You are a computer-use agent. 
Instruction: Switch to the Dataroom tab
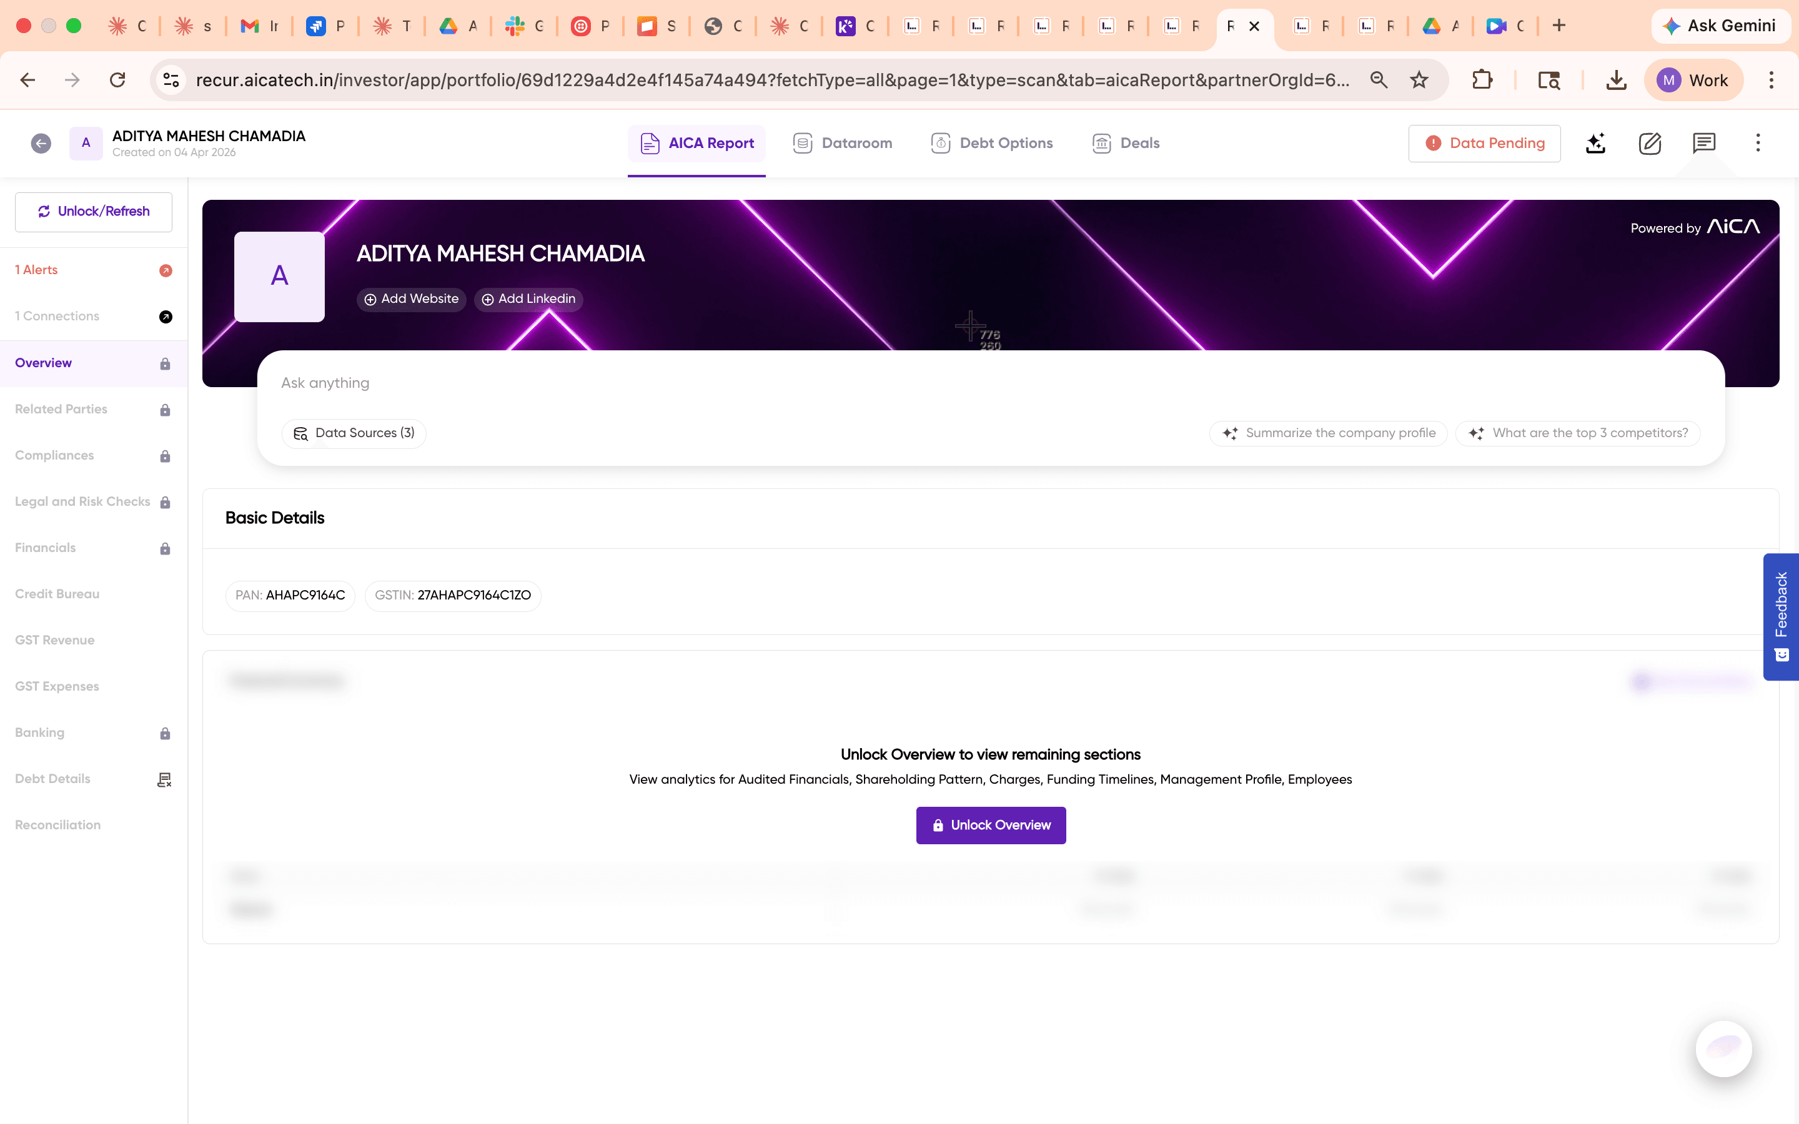click(x=842, y=144)
